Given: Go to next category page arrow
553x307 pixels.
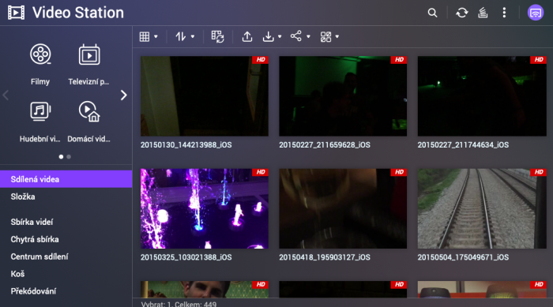Looking at the screenshot, I should [x=123, y=95].
